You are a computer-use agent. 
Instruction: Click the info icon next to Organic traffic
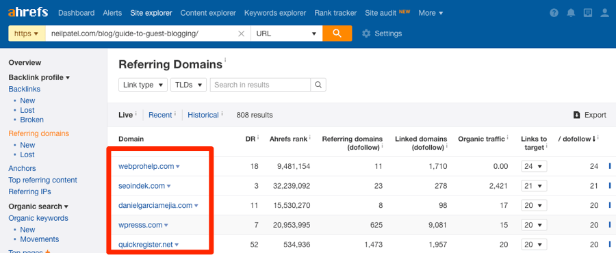click(x=508, y=137)
